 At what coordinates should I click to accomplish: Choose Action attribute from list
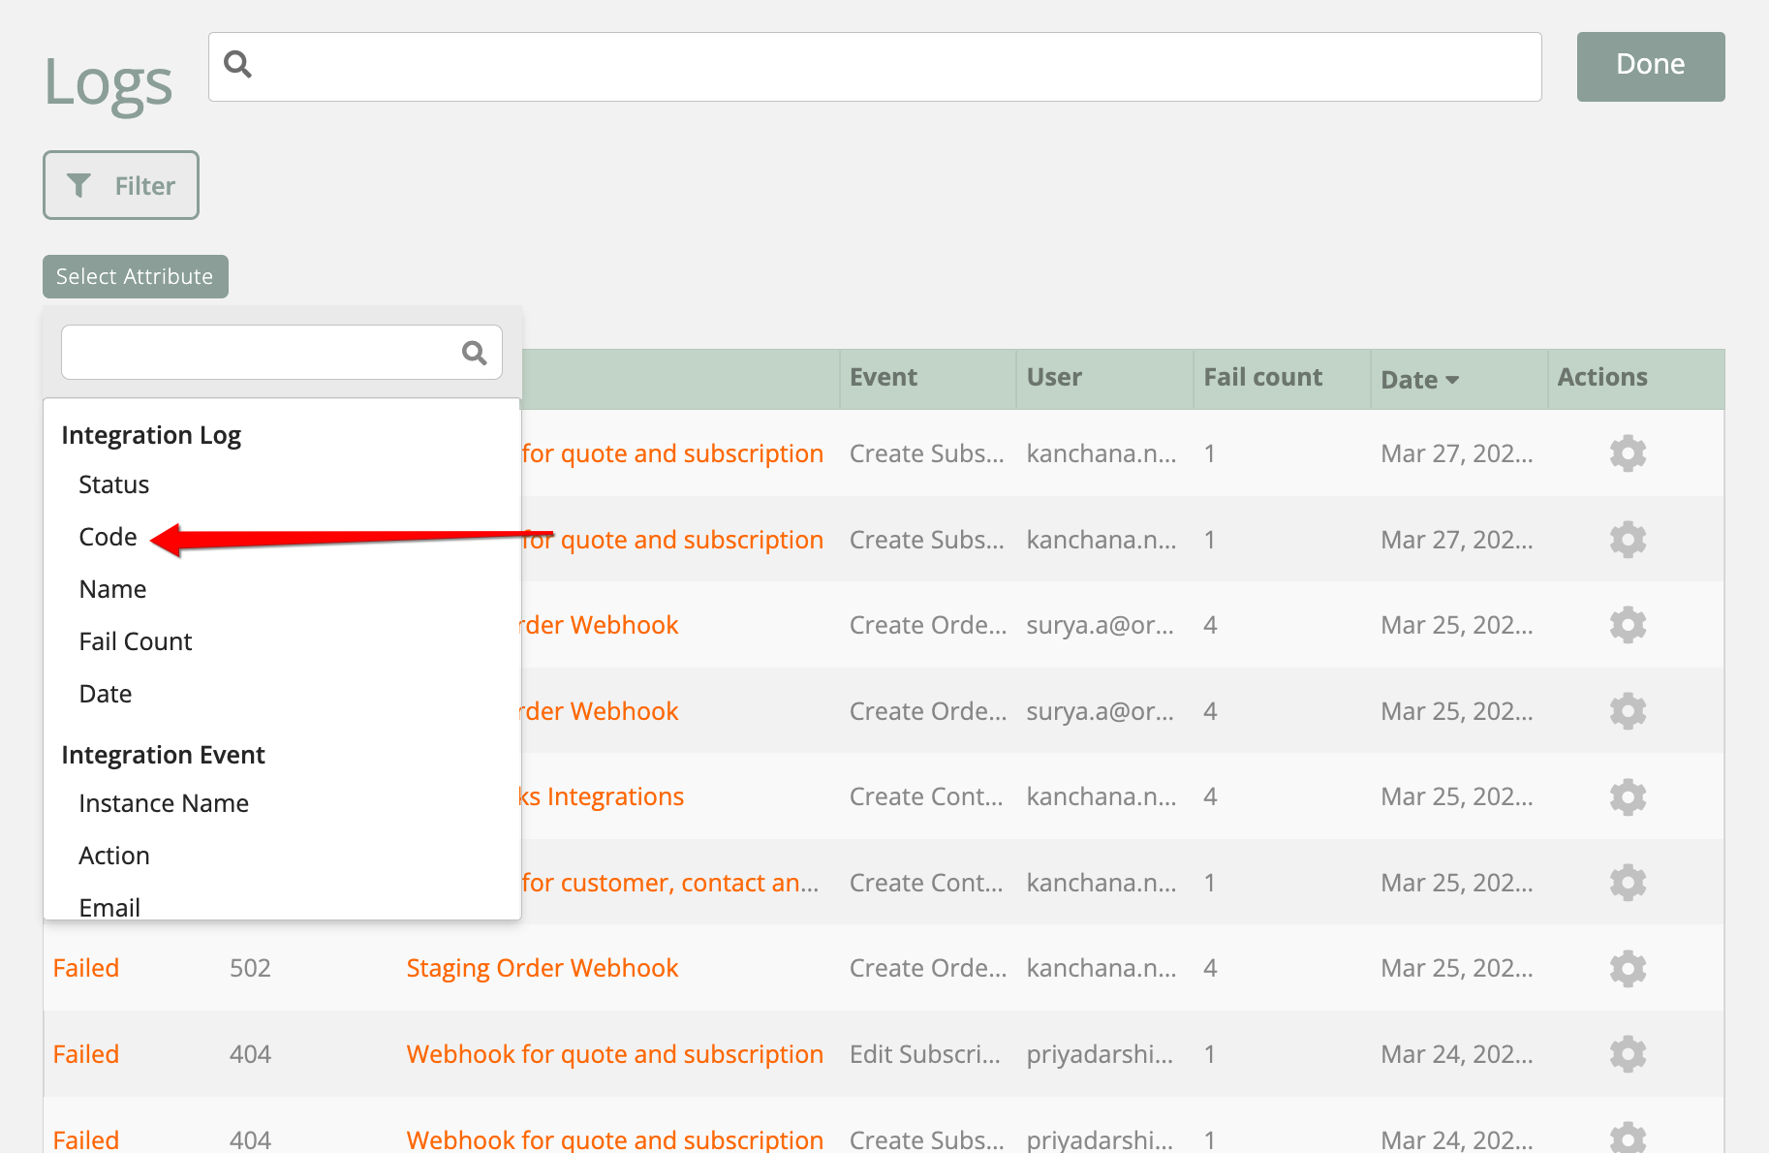coord(114,856)
